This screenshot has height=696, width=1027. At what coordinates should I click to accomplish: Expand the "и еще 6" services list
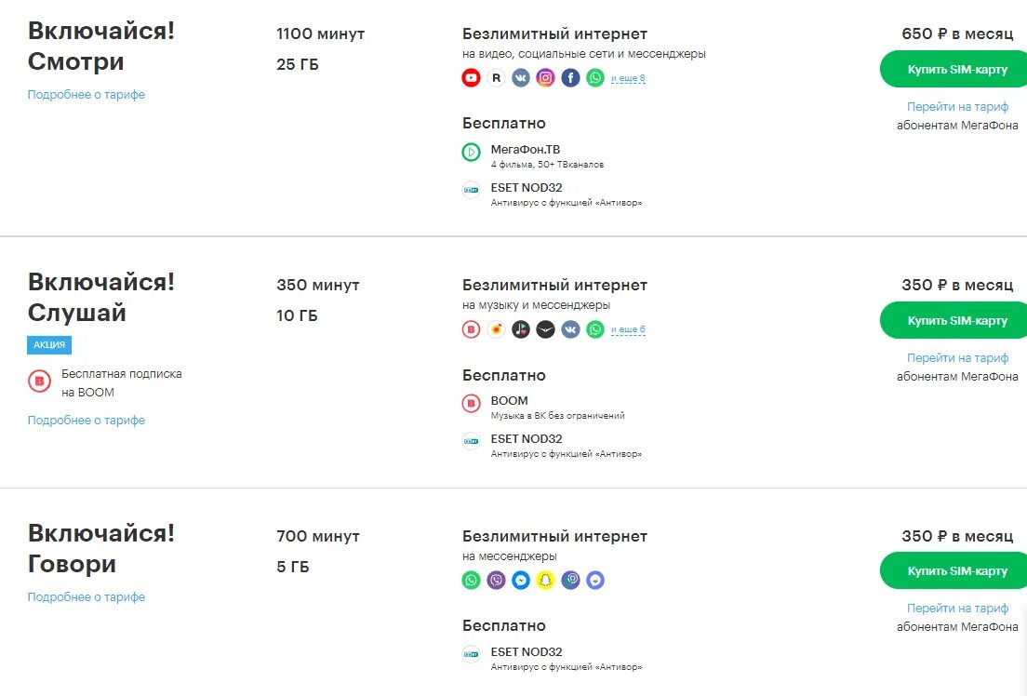click(x=628, y=330)
